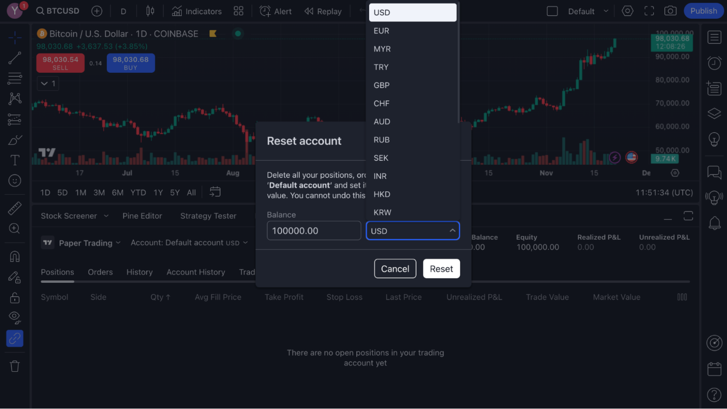This screenshot has height=409, width=727.
Task: Open indicator templates grid icon
Action: click(x=238, y=11)
